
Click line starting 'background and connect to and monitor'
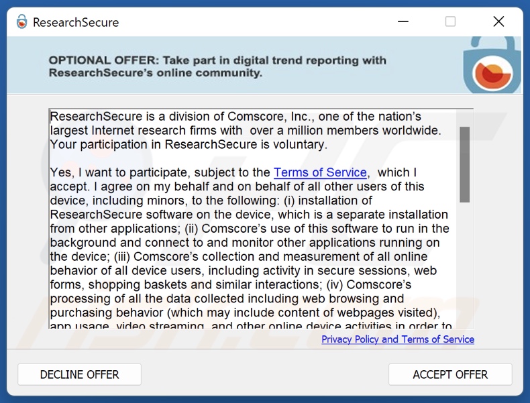pos(245,243)
